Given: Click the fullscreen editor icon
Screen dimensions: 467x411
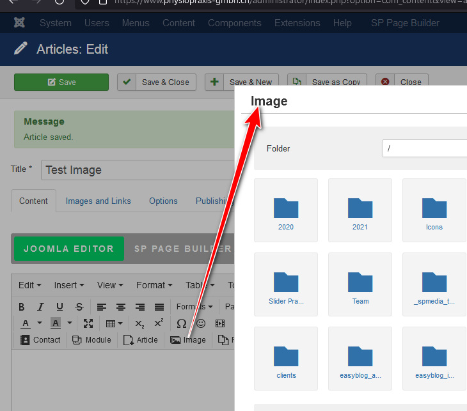Looking at the screenshot, I should tap(88, 323).
